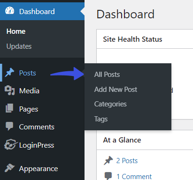
Task: Click the pushpin icon beside 2 Posts
Action: pos(108,160)
